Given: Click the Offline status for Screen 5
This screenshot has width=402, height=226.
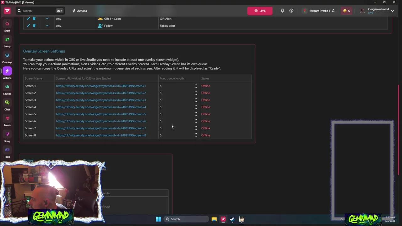Looking at the screenshot, I should click(x=205, y=114).
